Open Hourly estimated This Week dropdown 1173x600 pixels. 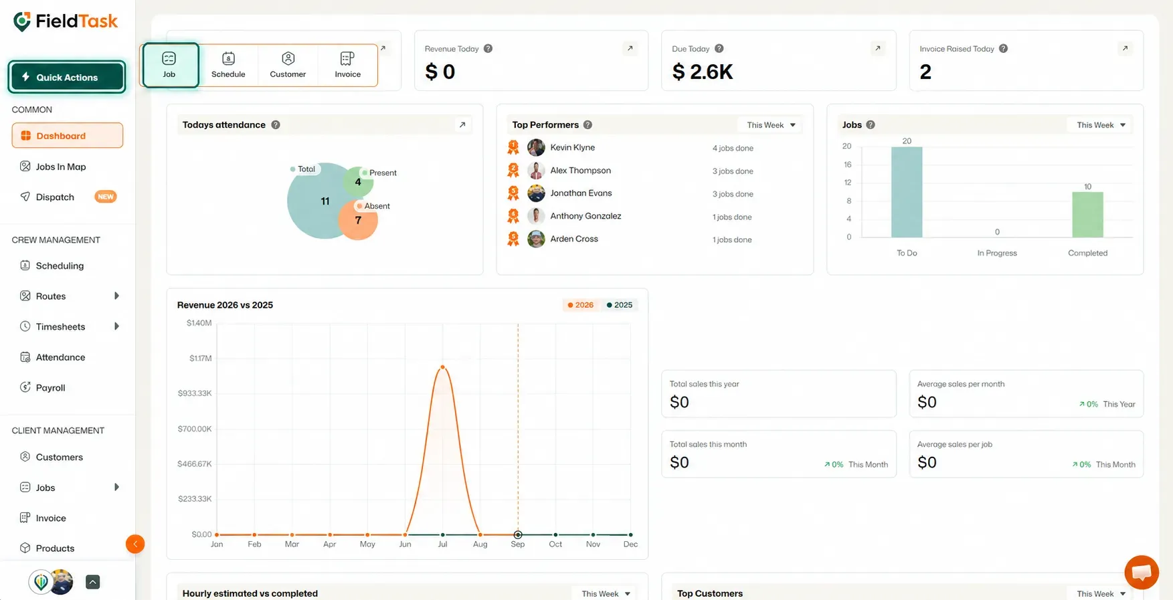(606, 594)
